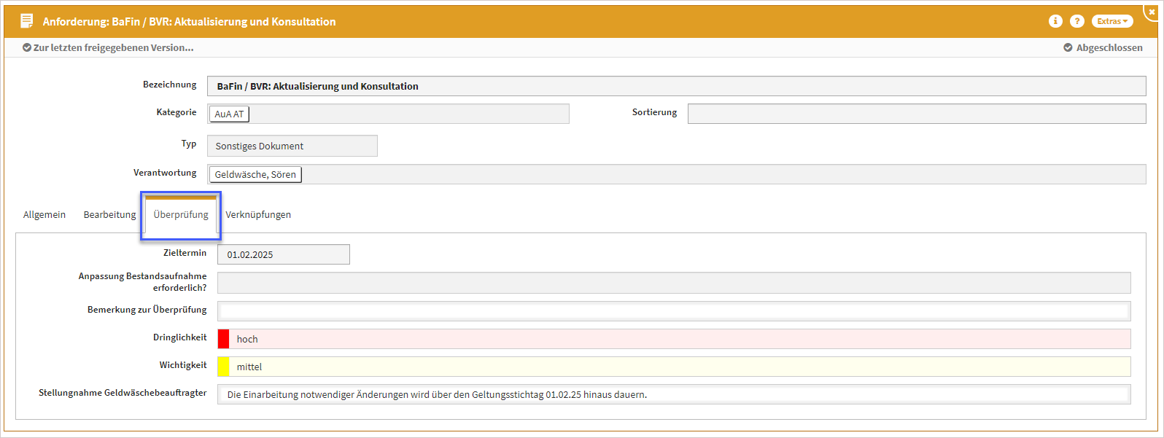Open the Dringlichkeit field set to hoch
1164x438 pixels.
coord(678,339)
